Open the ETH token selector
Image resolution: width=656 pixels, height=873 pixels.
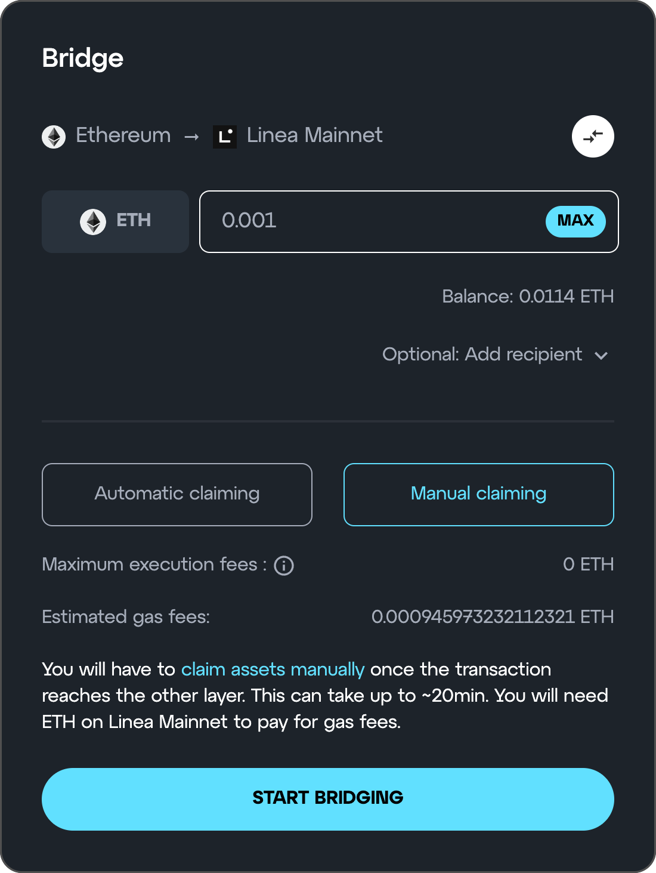tap(115, 221)
